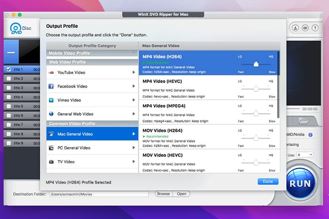329x219 pixels.
Task: Check the title 9 checkbox
Action: [x=8, y=143]
